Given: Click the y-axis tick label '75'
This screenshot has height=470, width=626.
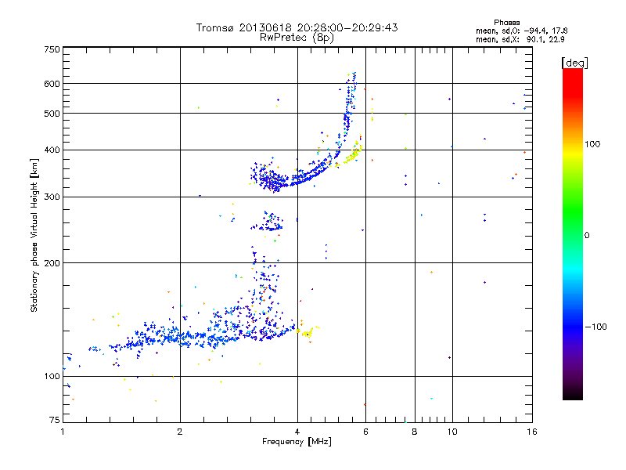Looking at the screenshot, I should [x=55, y=420].
